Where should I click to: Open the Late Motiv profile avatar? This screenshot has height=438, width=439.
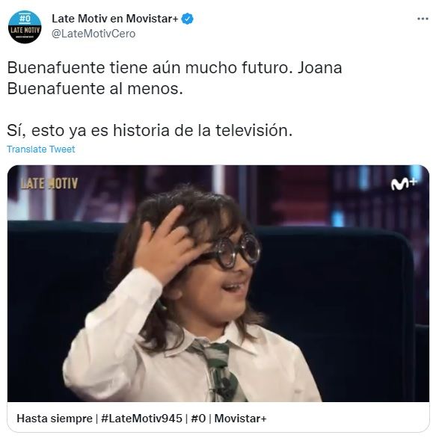click(25, 27)
